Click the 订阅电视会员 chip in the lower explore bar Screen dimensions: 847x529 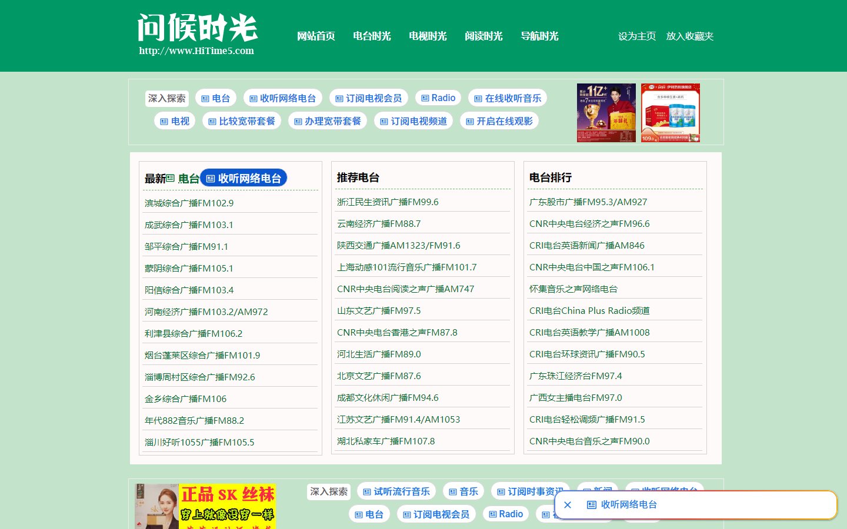coord(436,514)
